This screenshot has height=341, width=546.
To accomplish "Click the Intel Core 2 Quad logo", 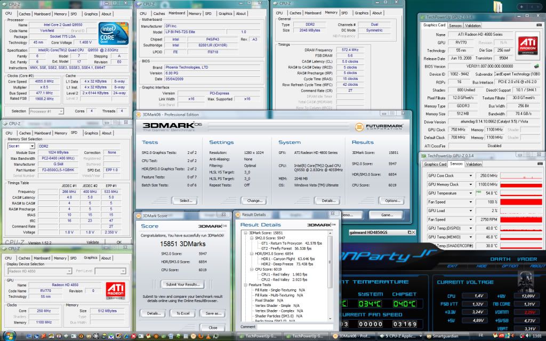I will [113, 34].
